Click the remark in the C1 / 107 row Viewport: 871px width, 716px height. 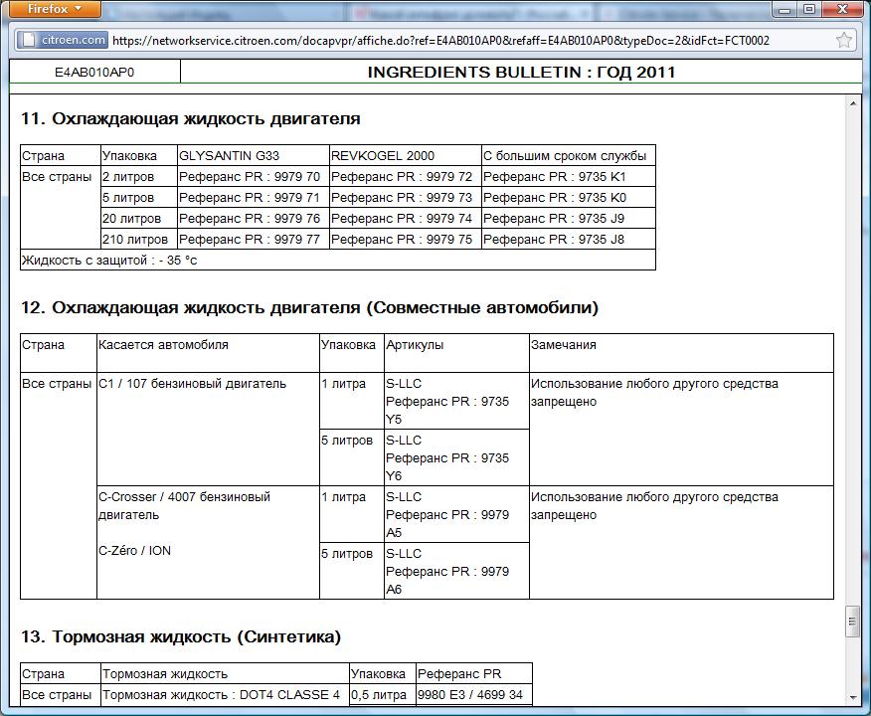(681, 430)
